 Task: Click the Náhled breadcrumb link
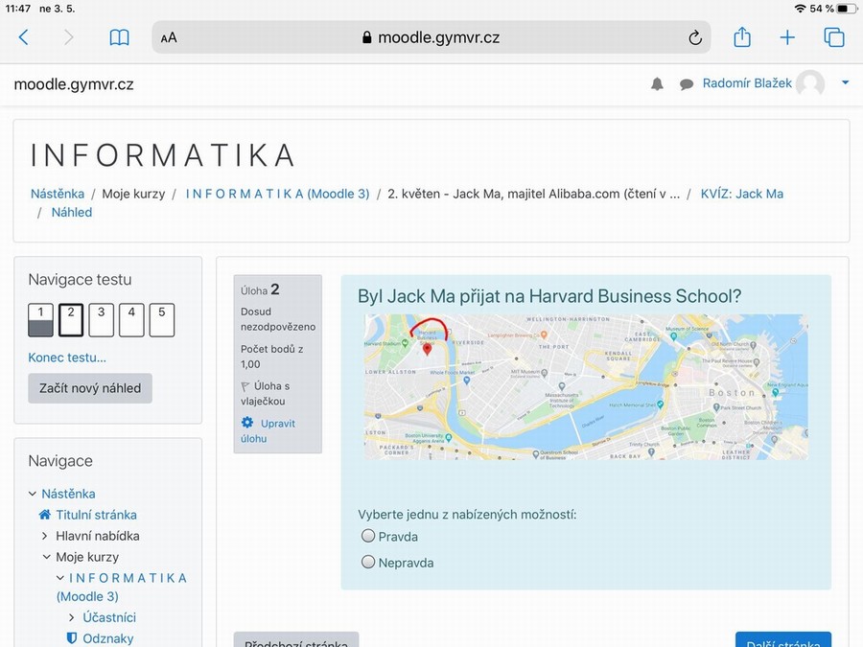pos(72,213)
